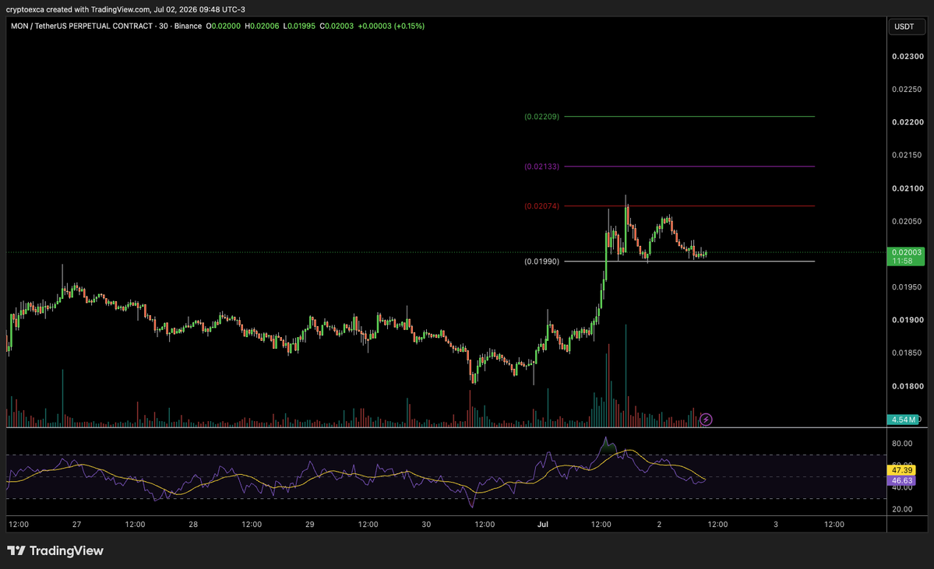This screenshot has width=934, height=569.
Task: Click the purple RSI value label 46.63
Action: [902, 480]
